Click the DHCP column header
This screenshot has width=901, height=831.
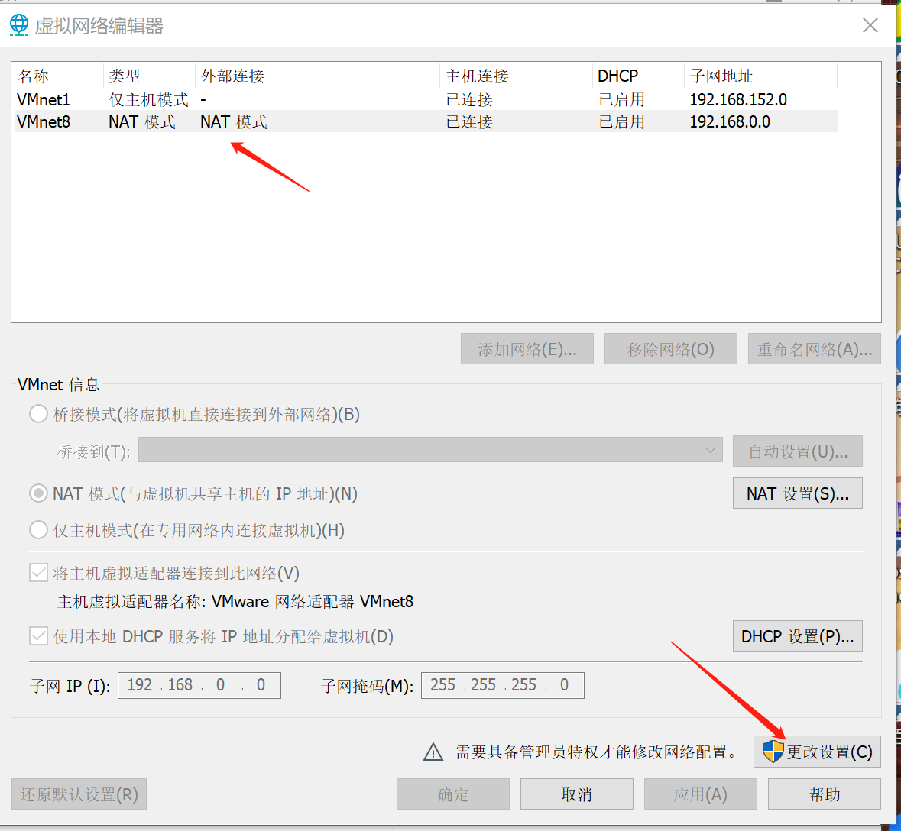[638, 76]
